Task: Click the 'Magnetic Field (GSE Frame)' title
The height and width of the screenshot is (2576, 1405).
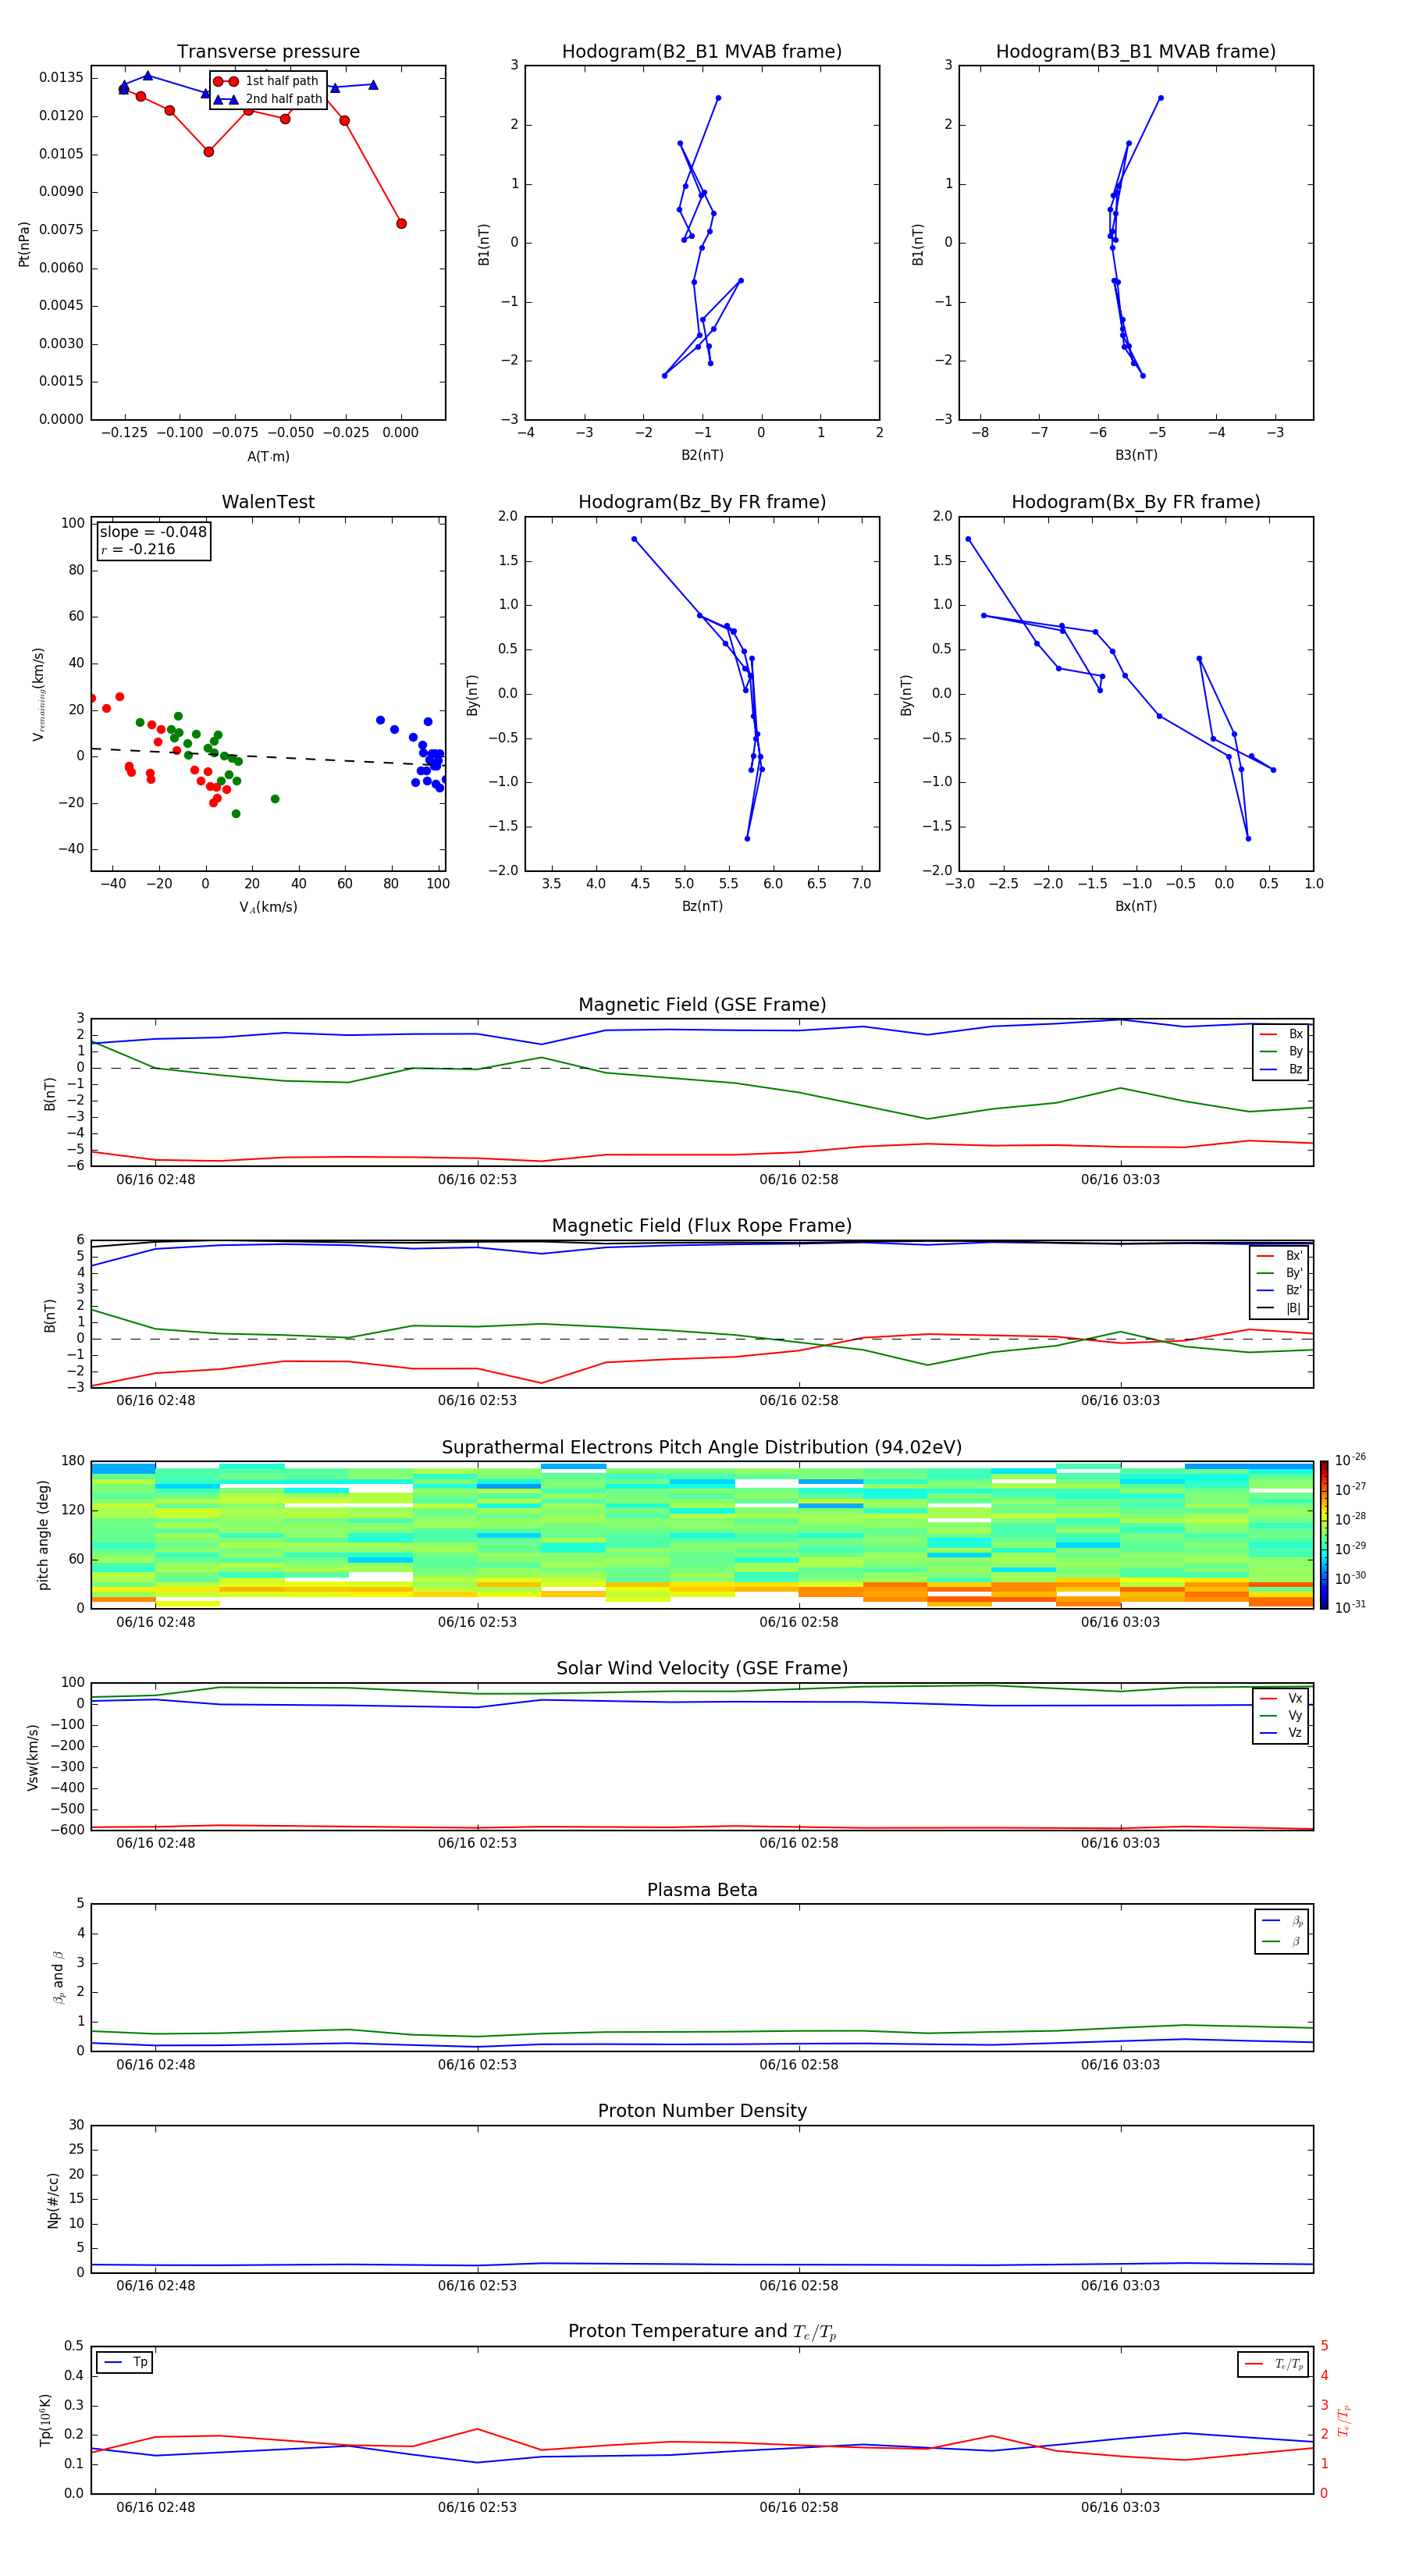Action: [702, 1005]
